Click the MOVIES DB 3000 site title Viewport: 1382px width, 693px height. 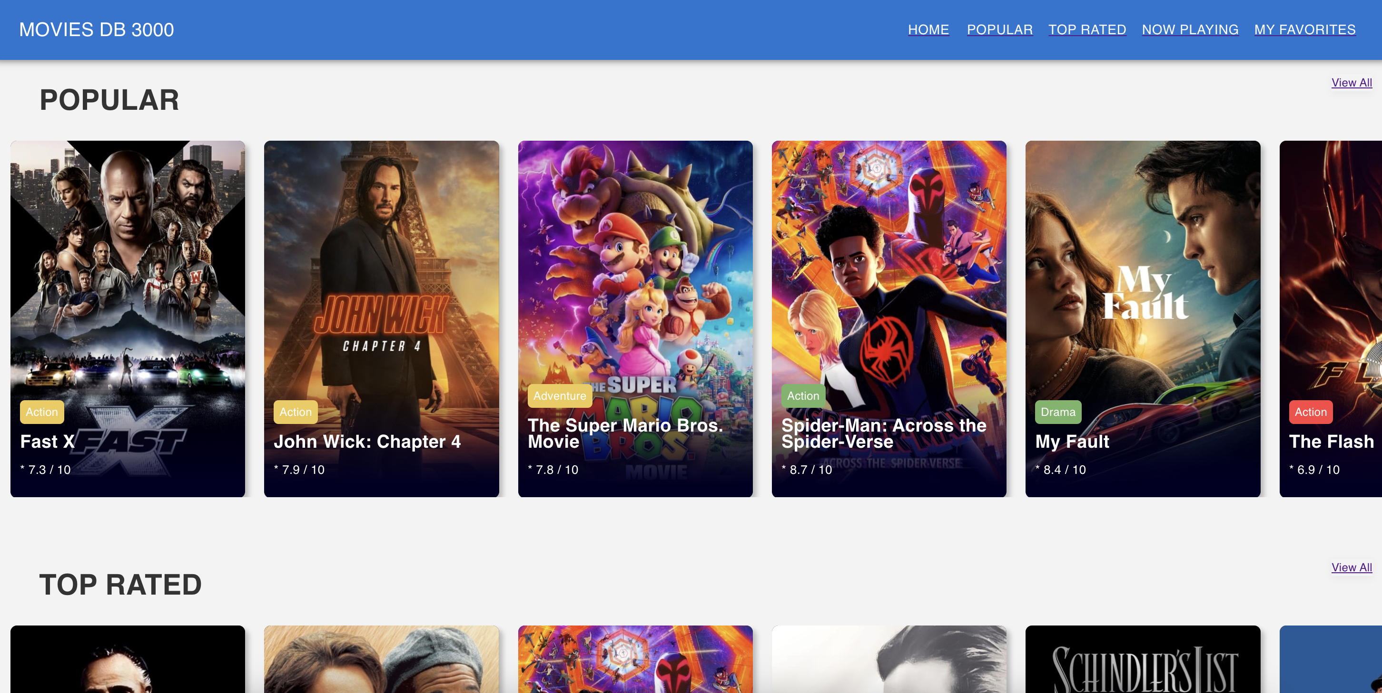click(x=97, y=29)
